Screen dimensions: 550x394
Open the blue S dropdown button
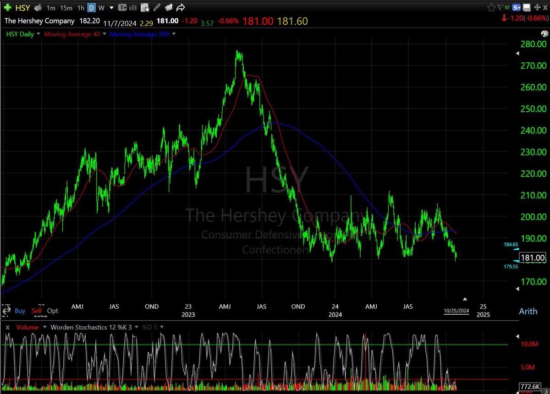point(516,7)
